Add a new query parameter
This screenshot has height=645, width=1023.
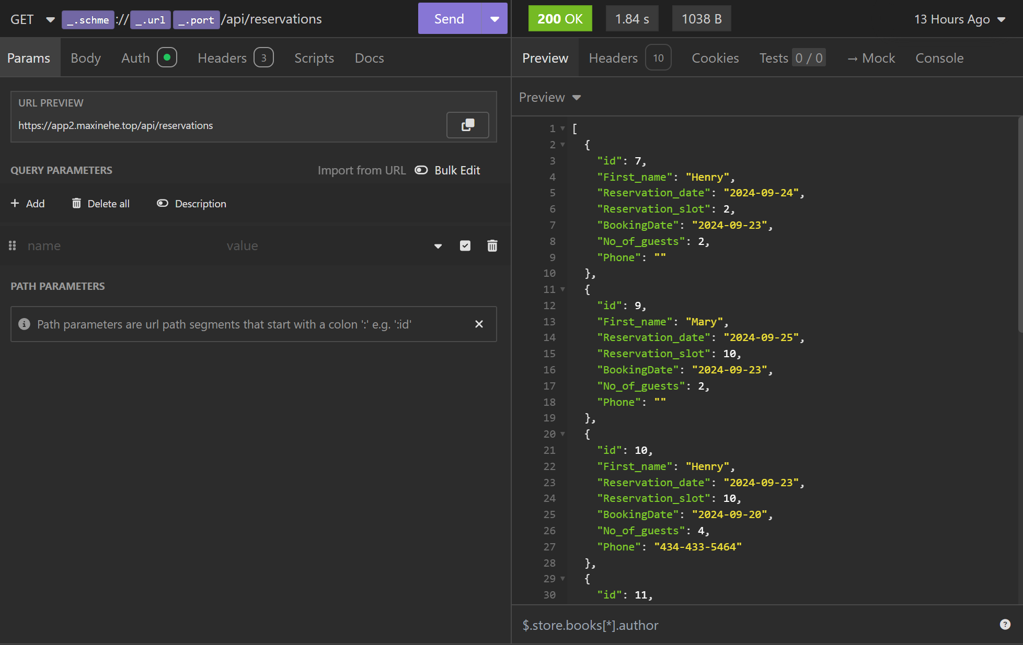pyautogui.click(x=28, y=203)
